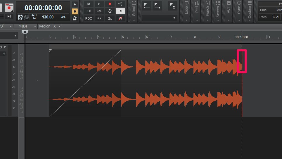
Task: Toggle metronome during record (highlighted dot)
Action: (75, 11)
